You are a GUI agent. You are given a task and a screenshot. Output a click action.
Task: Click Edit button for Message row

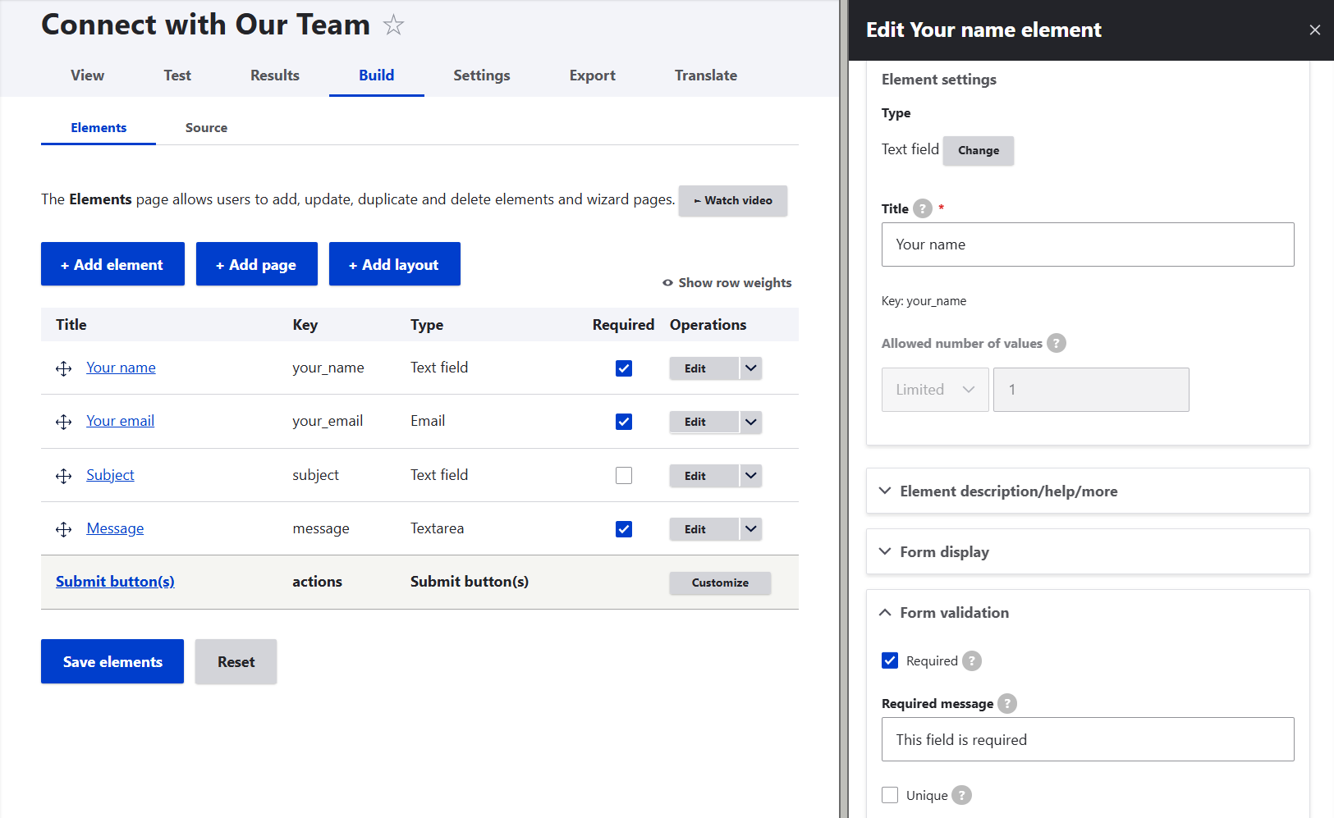point(704,529)
